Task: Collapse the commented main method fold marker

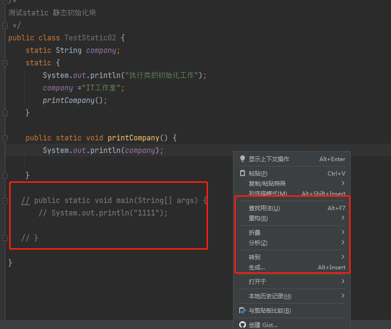Action: [5, 201]
